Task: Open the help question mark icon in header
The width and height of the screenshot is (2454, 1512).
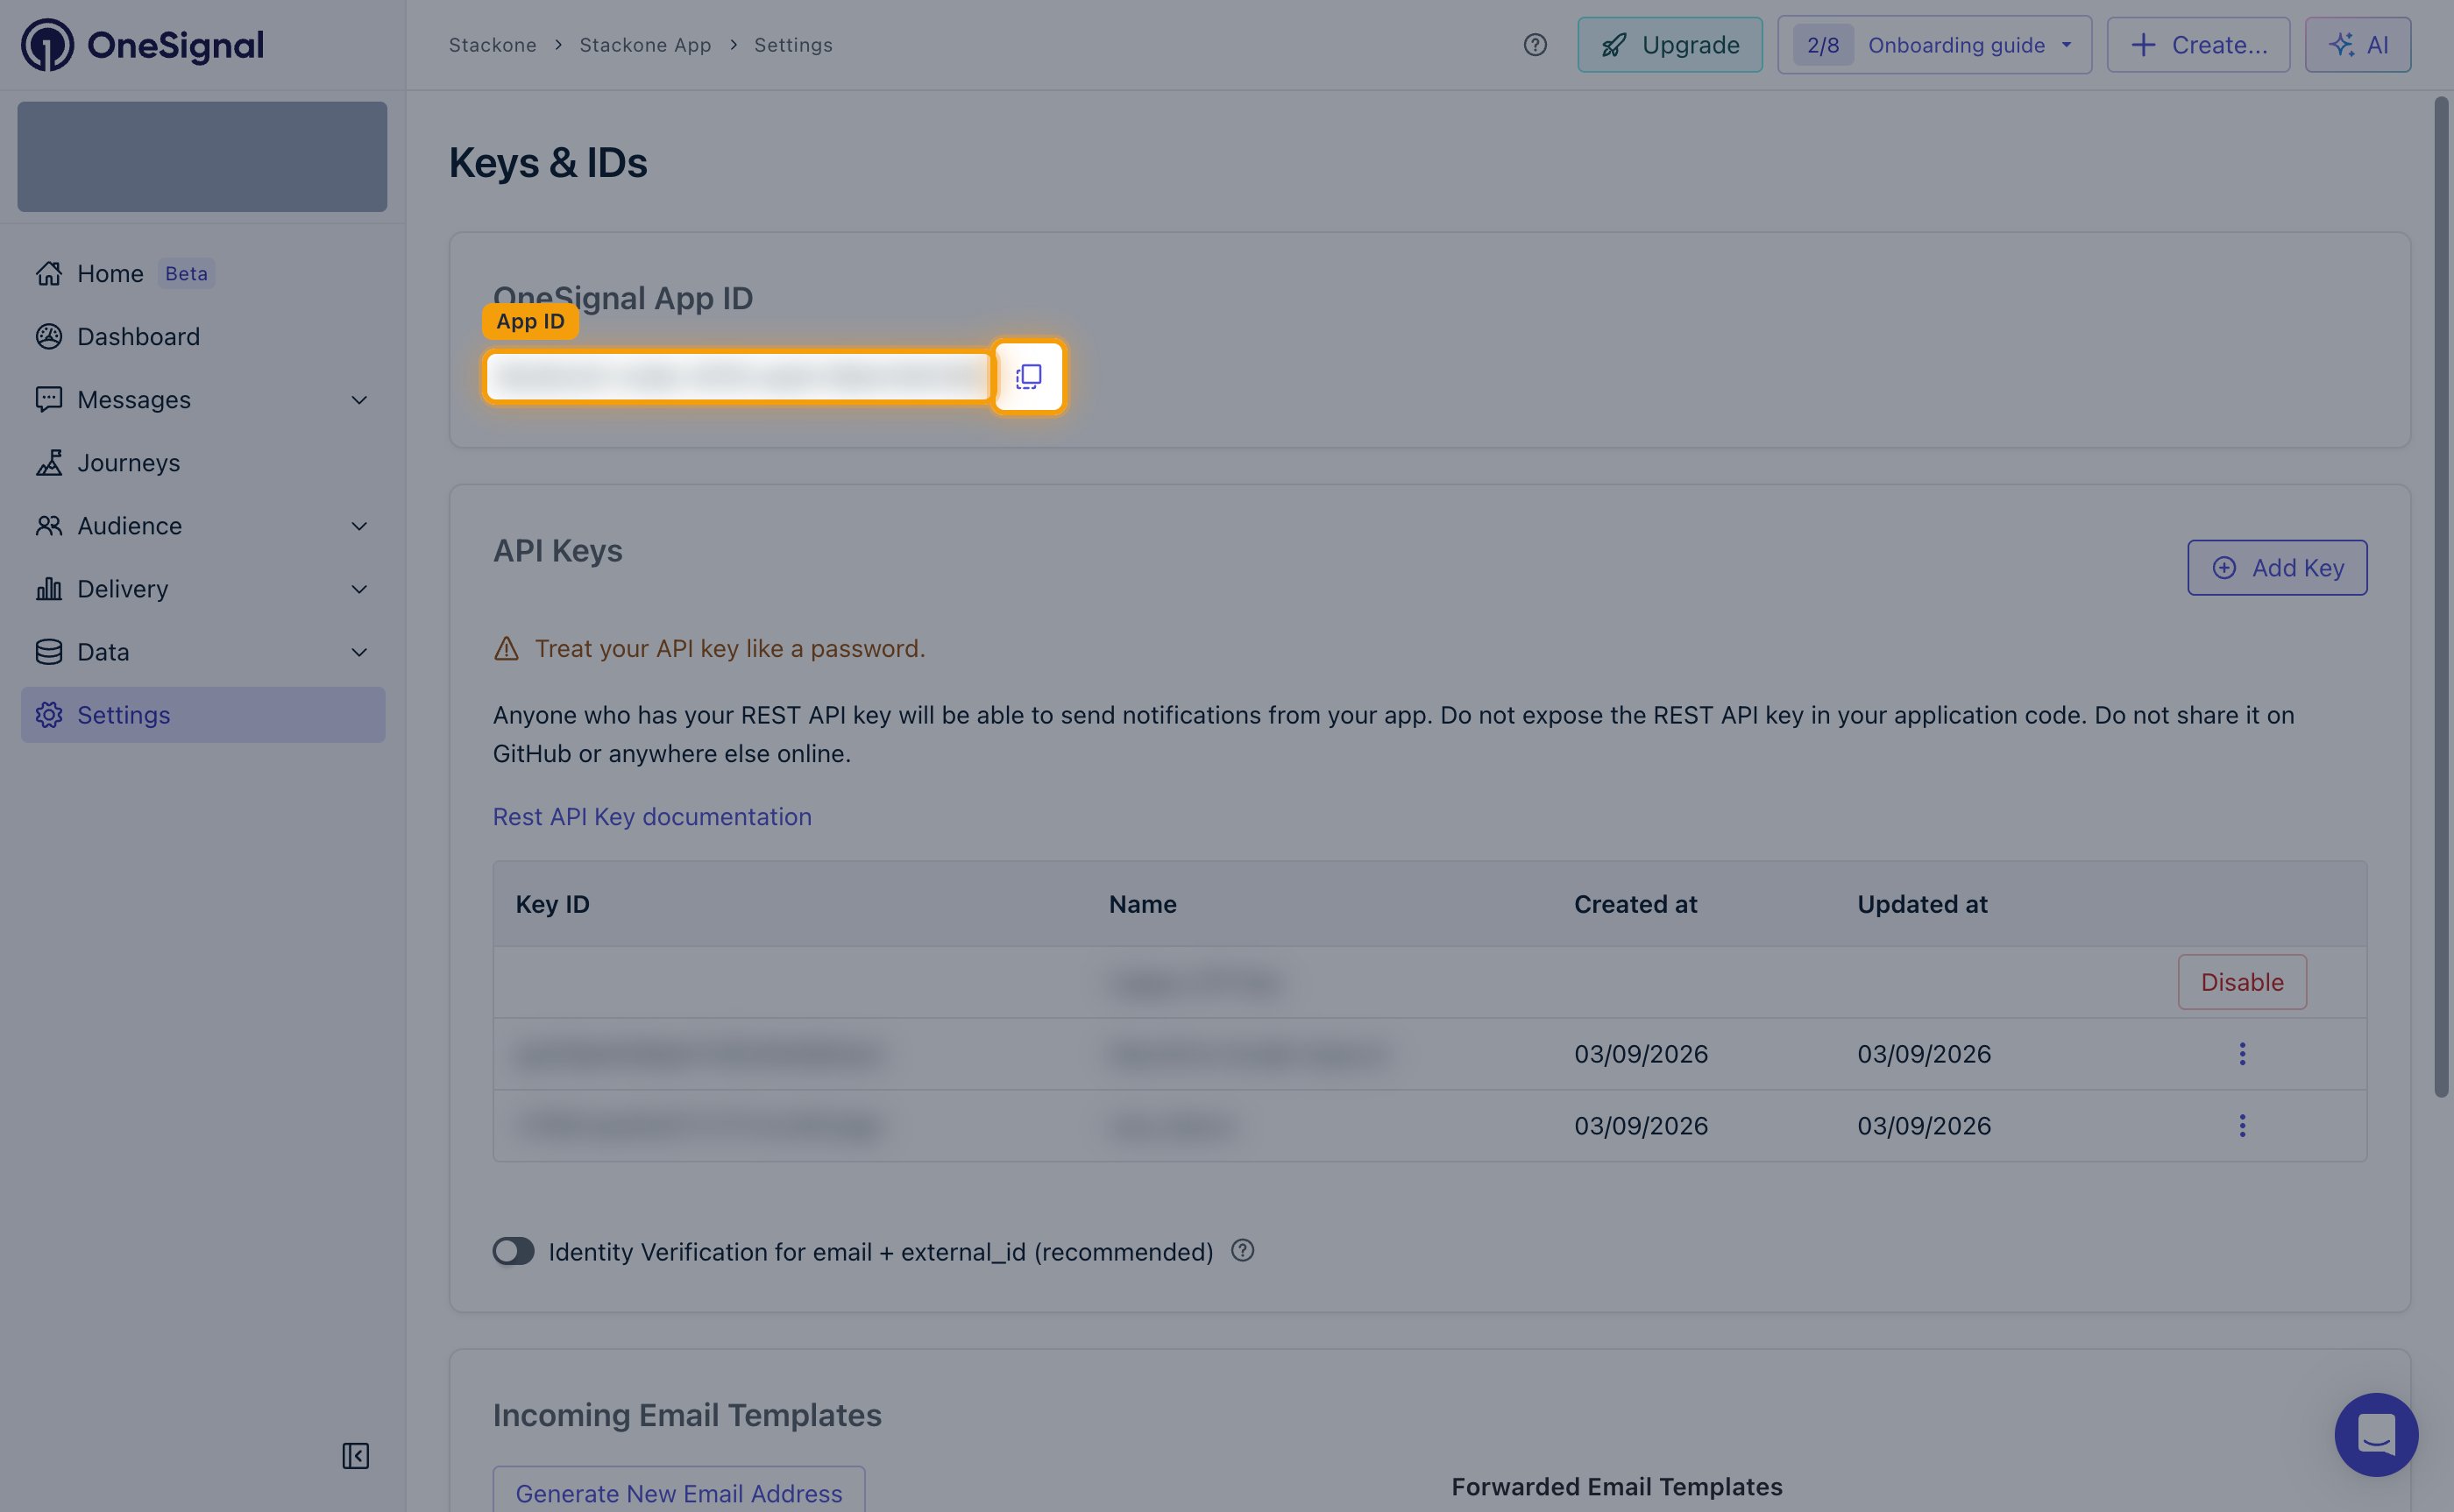Action: tap(1535, 45)
